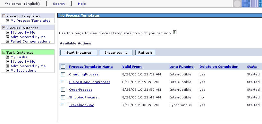Screen dimensions: 262x124
Task: Click list icon next to My Process Templates
Action: 8,21
